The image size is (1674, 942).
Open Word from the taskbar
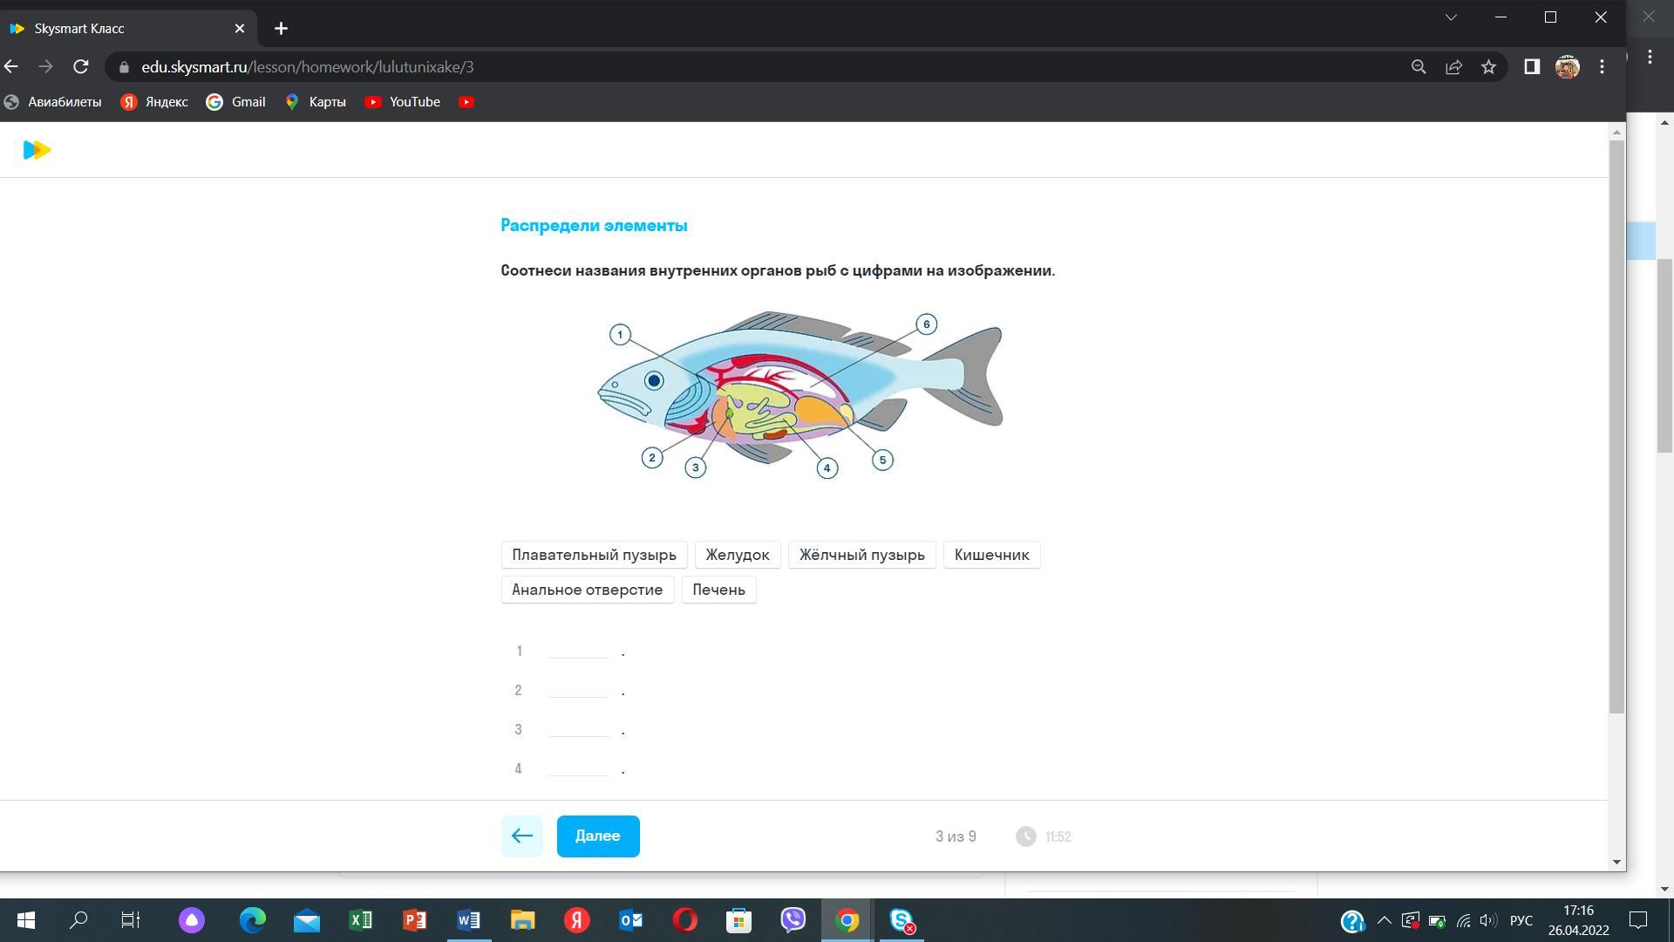[x=468, y=920]
